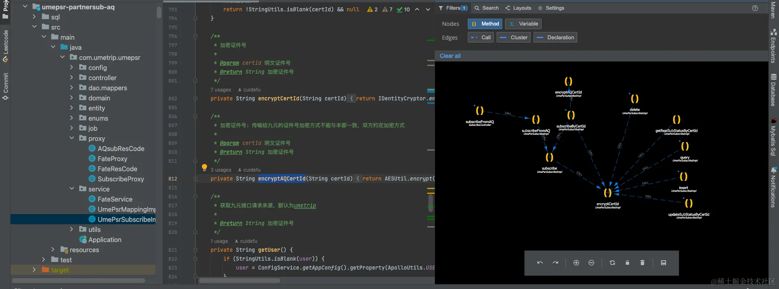The width and height of the screenshot is (779, 289).
Task: Select the subscribeByCertId node
Action: (571, 115)
